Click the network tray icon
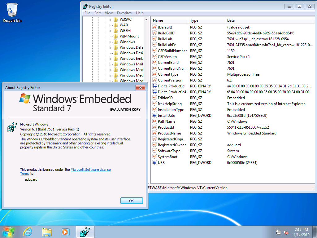Viewport: 317px width, 238px height. coord(278,232)
